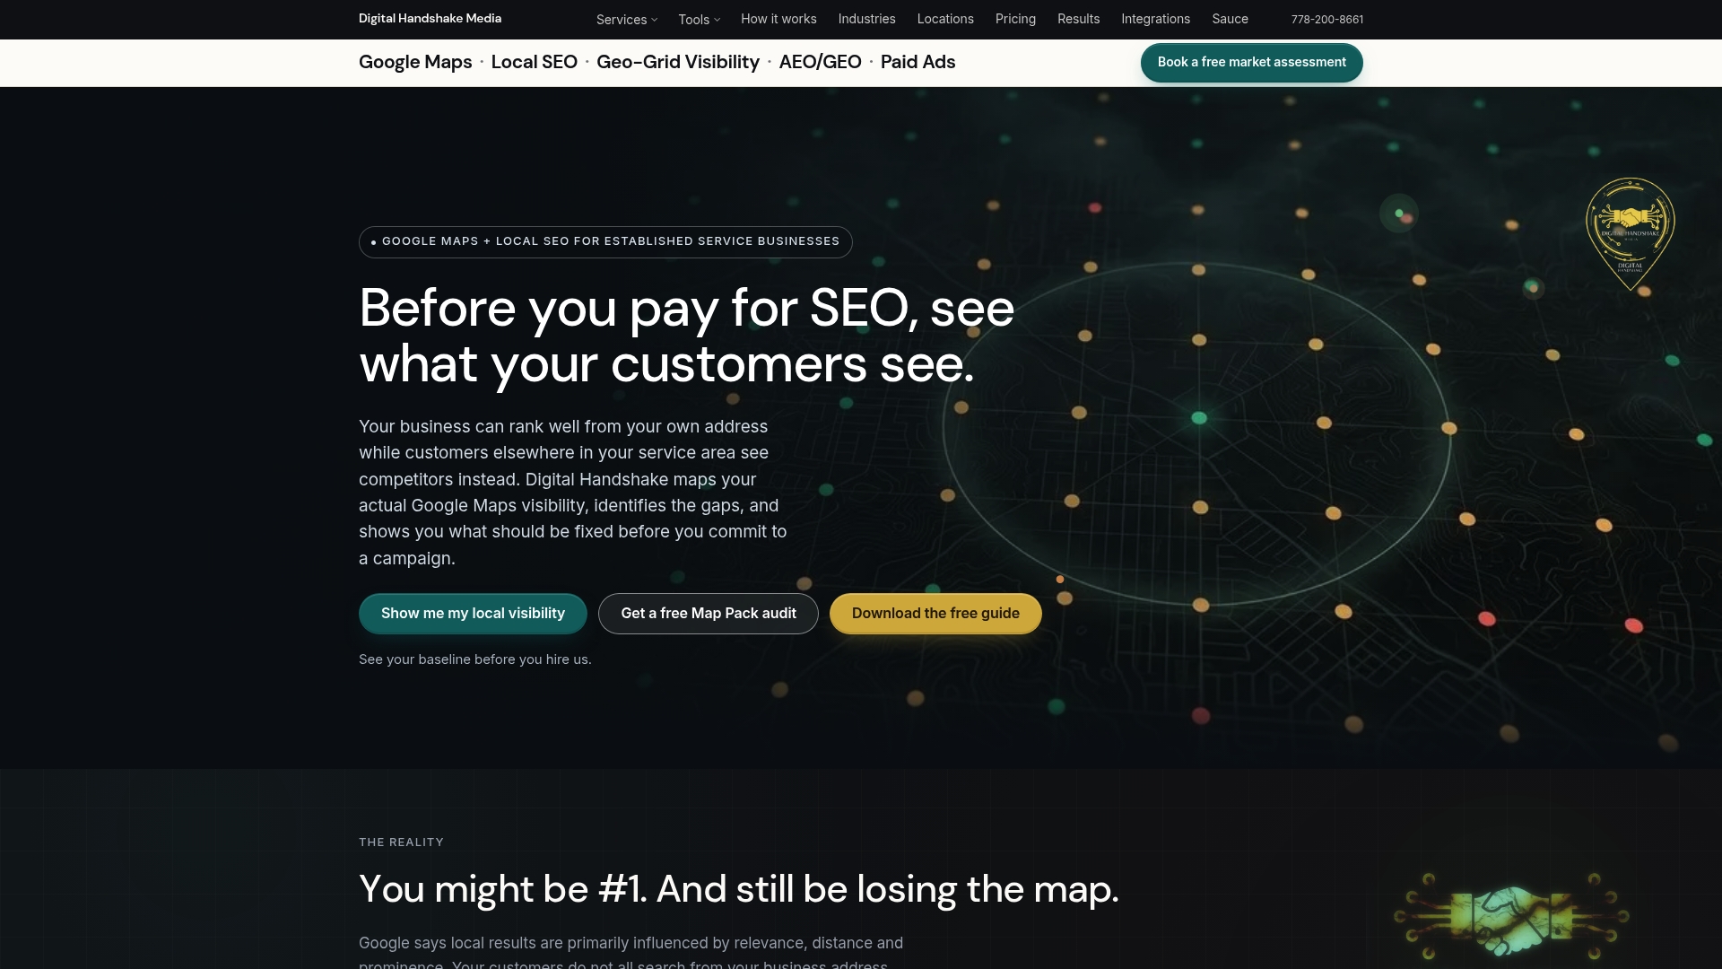Call the 778-200-8661 phone link

pos(1326,20)
